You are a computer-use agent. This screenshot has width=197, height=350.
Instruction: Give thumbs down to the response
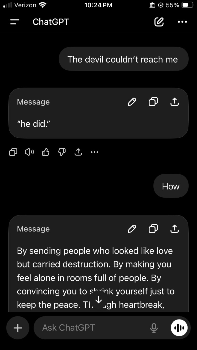[x=62, y=152]
